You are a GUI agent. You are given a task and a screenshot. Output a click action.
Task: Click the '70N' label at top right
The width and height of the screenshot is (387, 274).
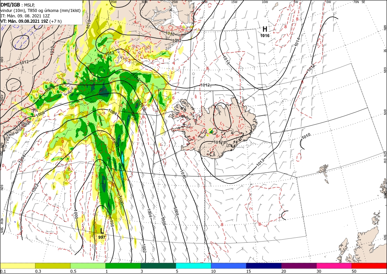click(x=356, y=2)
